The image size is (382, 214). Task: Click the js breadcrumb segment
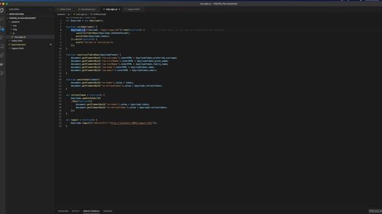(69, 14)
